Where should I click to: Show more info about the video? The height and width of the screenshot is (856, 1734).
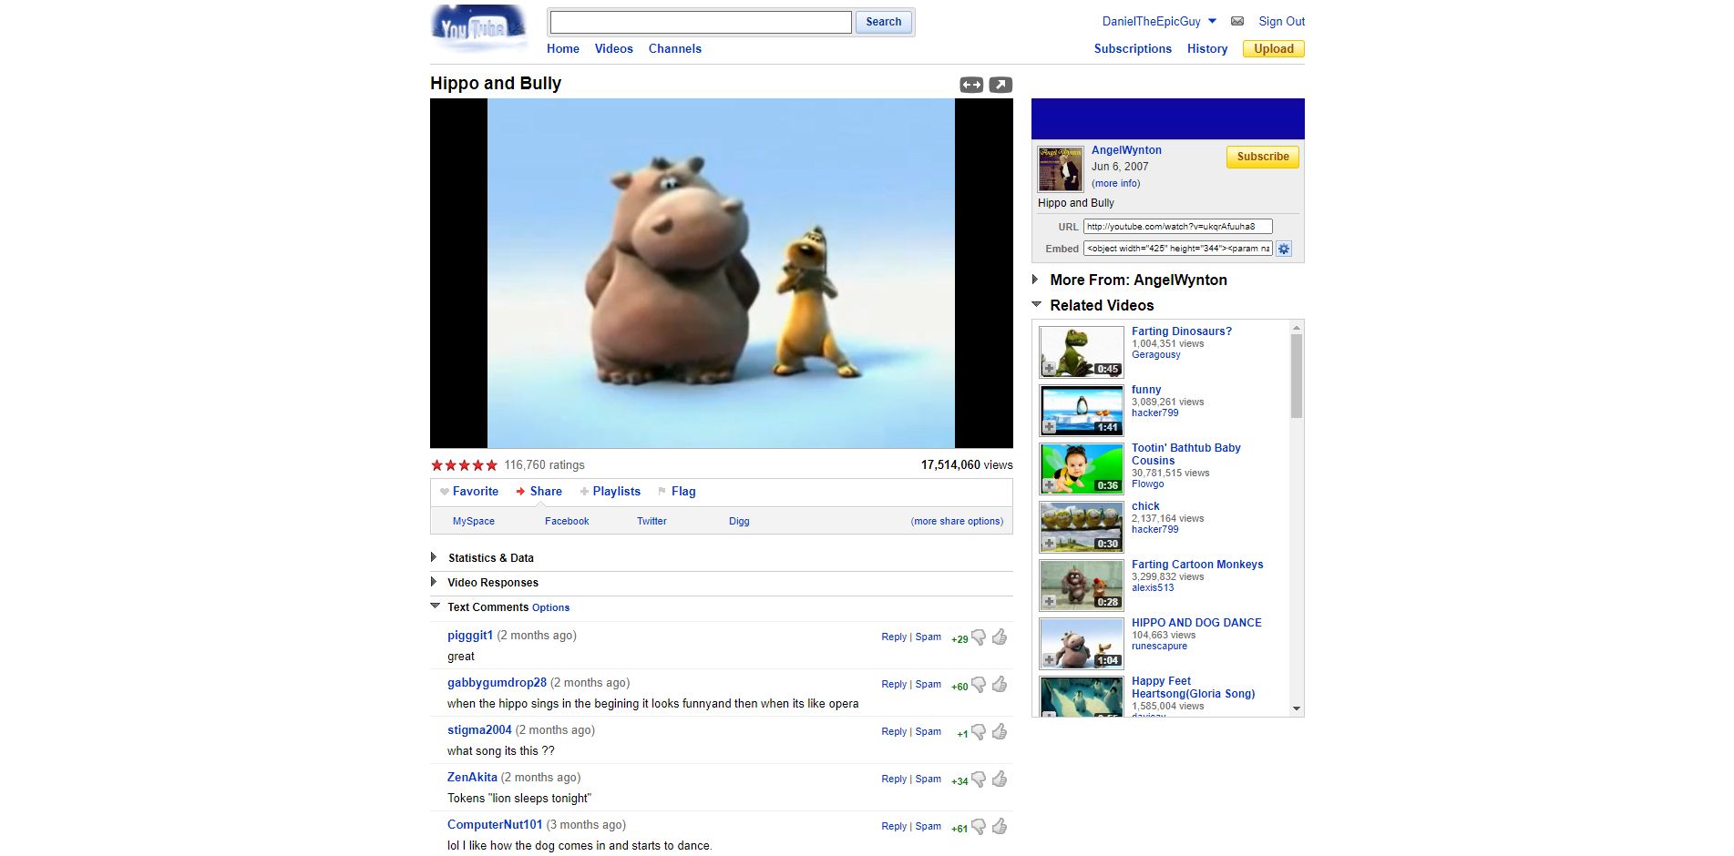(x=1115, y=183)
